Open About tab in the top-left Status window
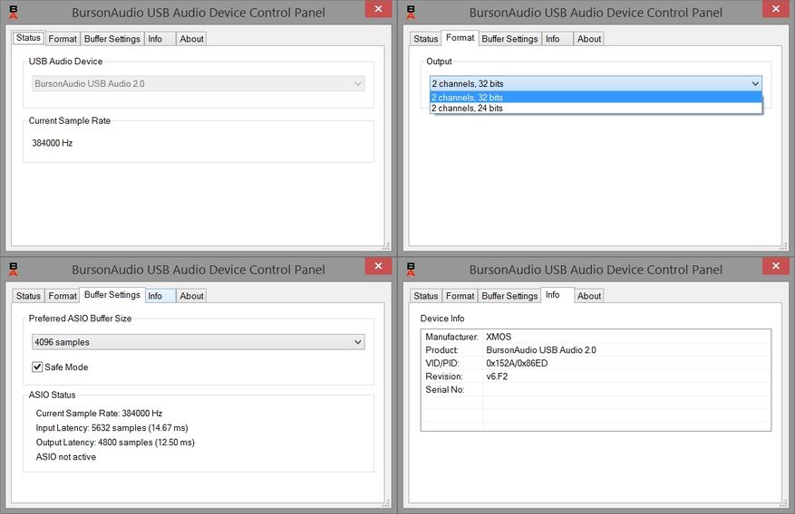Screen dimensions: 795x514 [x=191, y=39]
